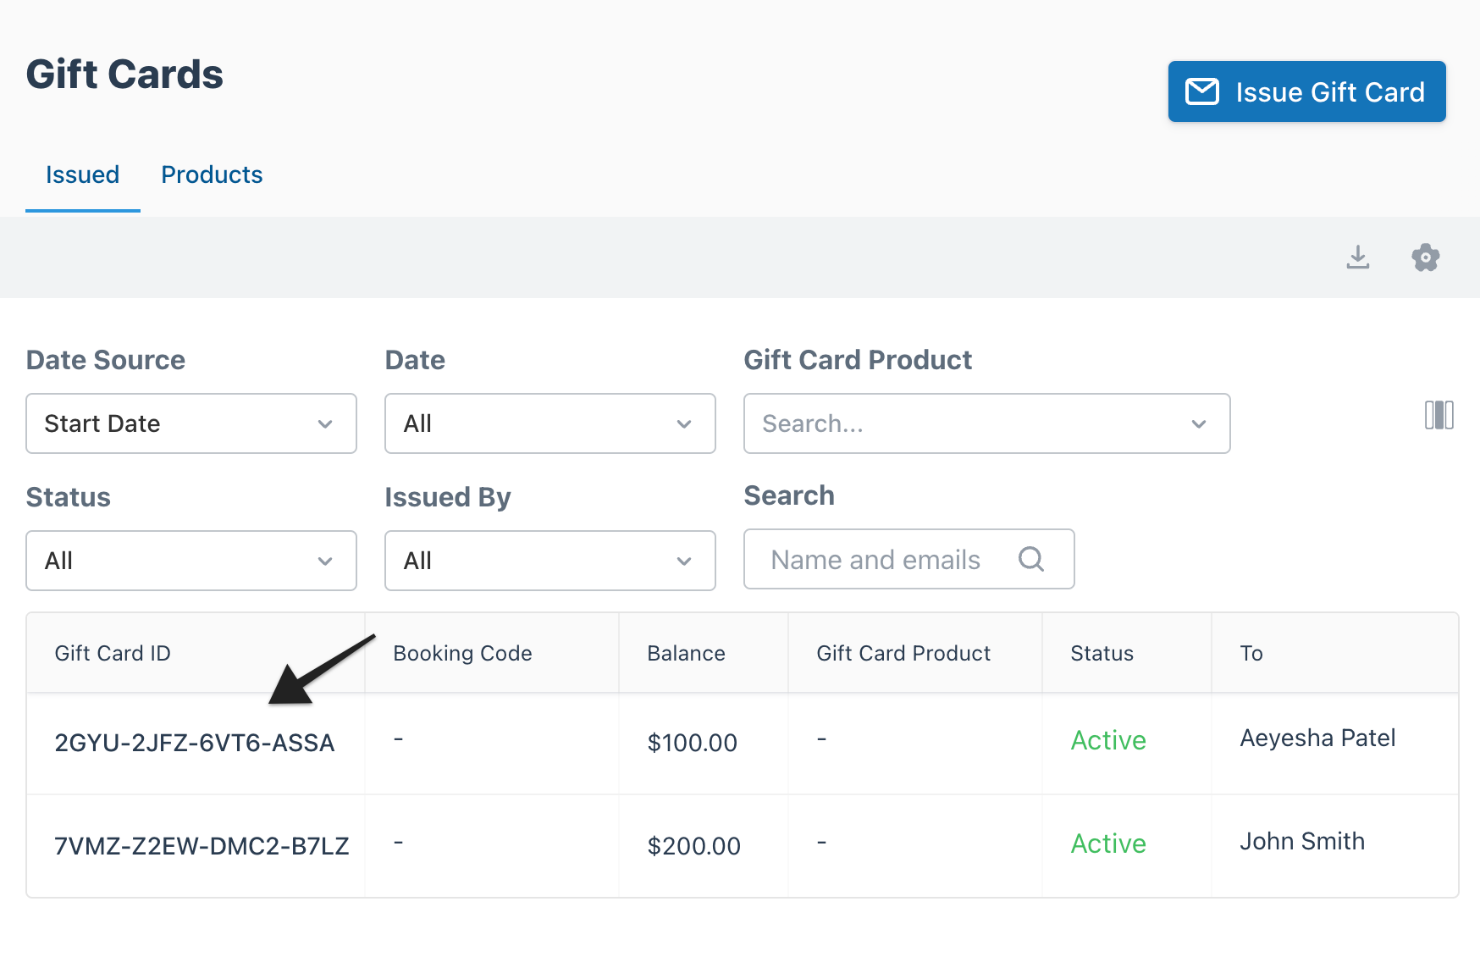
Task: Open the Gift Card Product search dropdown
Action: click(986, 423)
